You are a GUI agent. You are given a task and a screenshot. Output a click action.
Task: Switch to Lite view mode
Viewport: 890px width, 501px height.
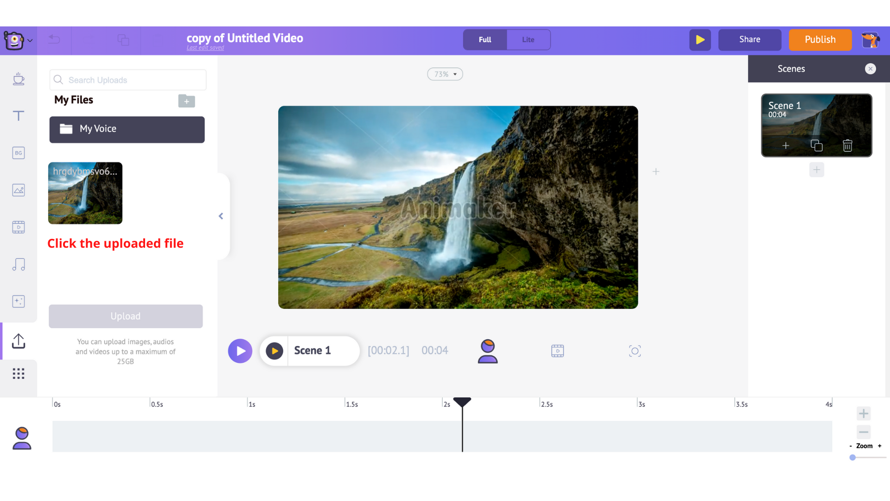point(527,39)
